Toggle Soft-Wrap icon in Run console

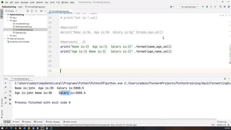click(x=10, y=91)
